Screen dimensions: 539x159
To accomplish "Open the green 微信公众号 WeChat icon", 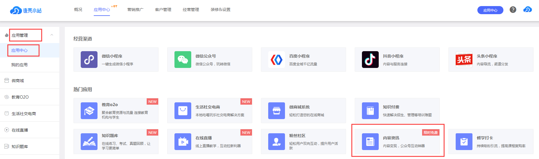I will click(183, 60).
